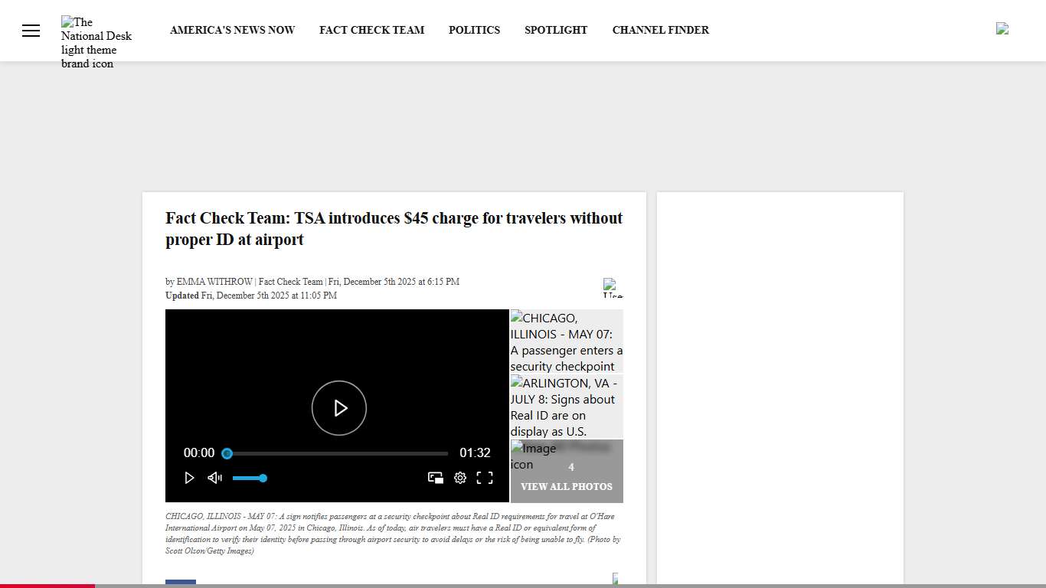Viewport: 1046px width, 588px height.
Task: Mute the video audio
Action: pos(214,478)
